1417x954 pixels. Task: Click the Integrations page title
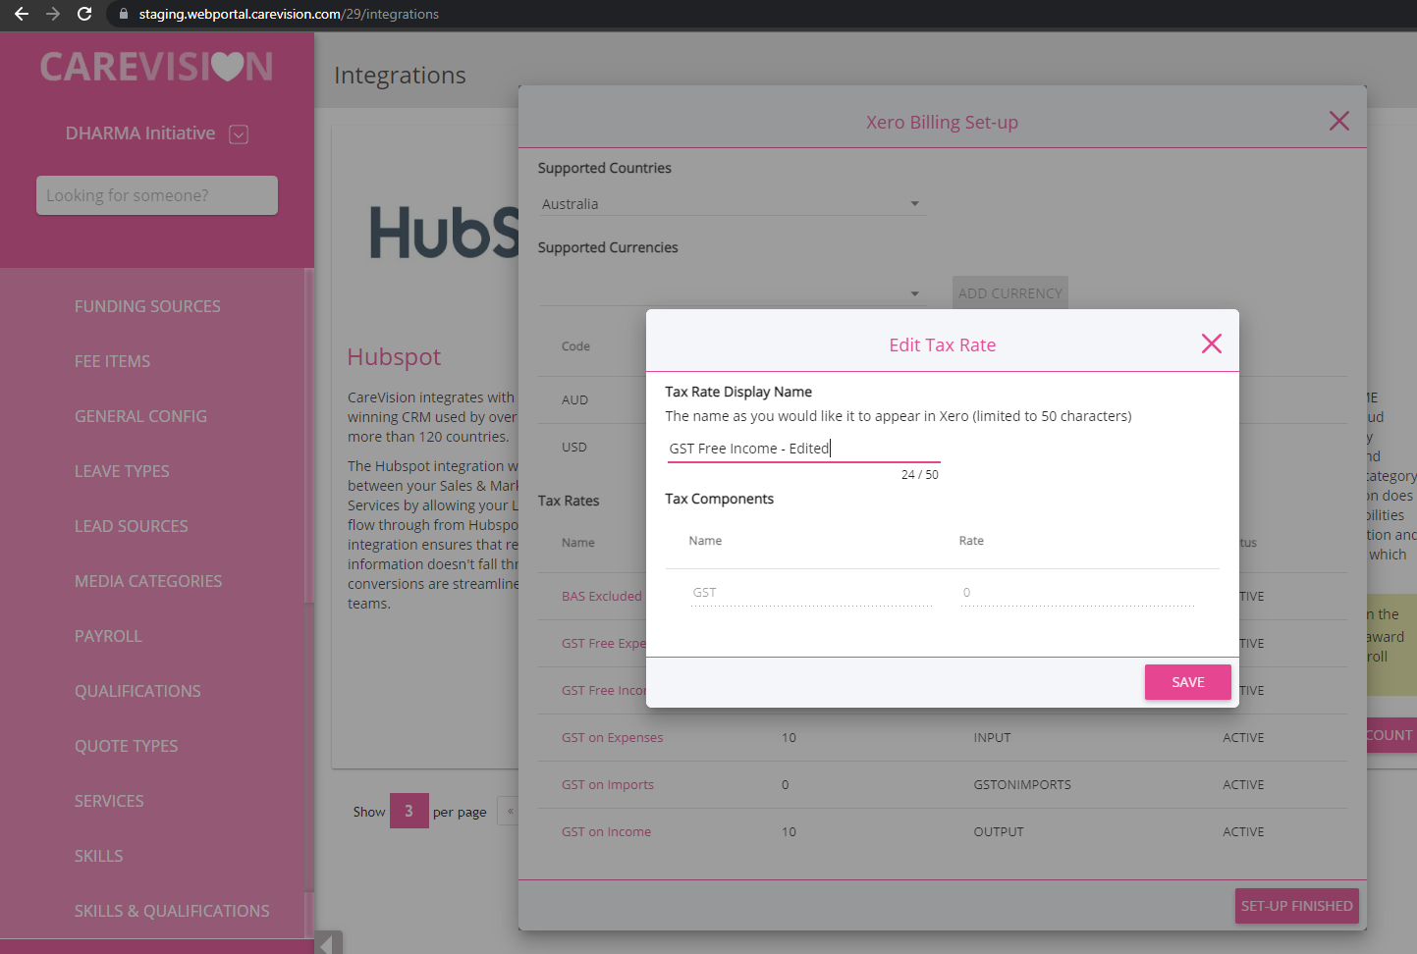[400, 76]
